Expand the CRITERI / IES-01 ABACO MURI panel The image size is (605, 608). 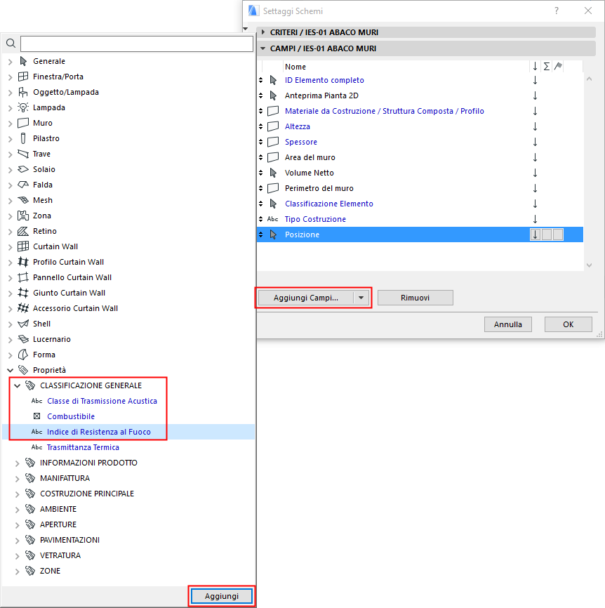click(x=264, y=32)
